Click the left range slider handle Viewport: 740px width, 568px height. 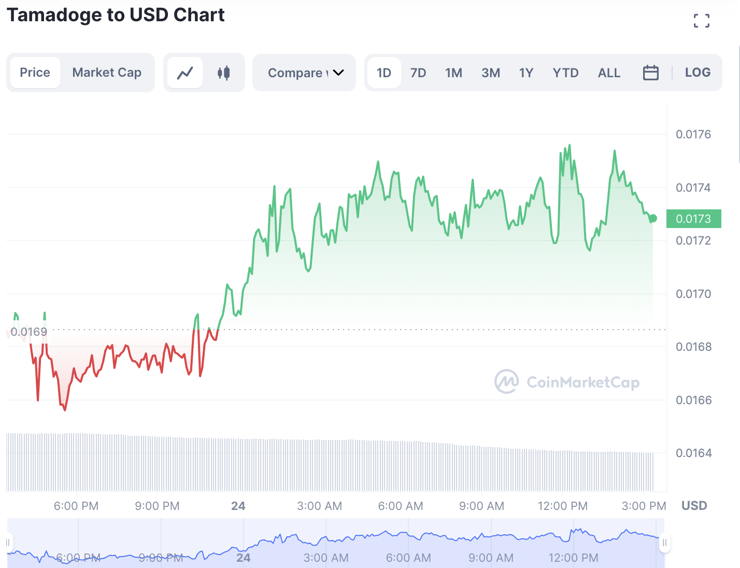[x=8, y=543]
